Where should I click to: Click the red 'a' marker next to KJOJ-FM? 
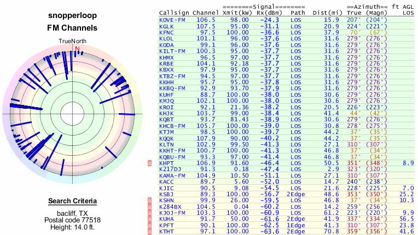click(x=150, y=213)
